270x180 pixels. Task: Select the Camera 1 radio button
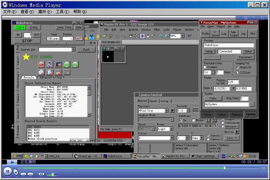tap(208, 135)
